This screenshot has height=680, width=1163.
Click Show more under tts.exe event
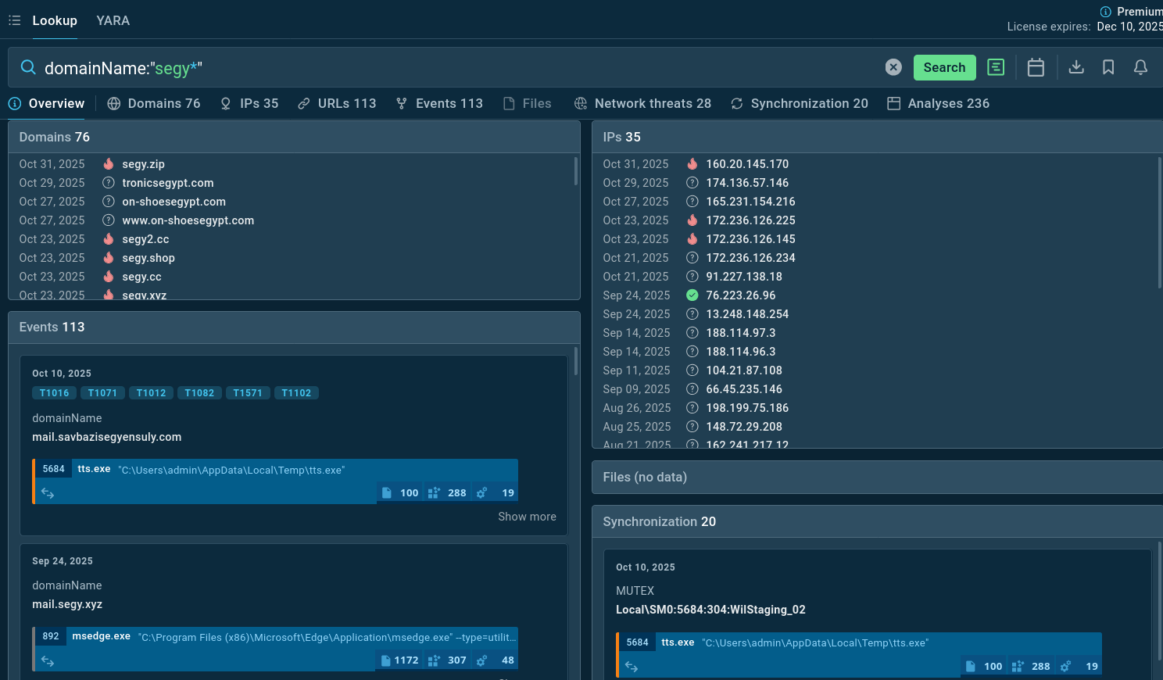pyautogui.click(x=527, y=517)
